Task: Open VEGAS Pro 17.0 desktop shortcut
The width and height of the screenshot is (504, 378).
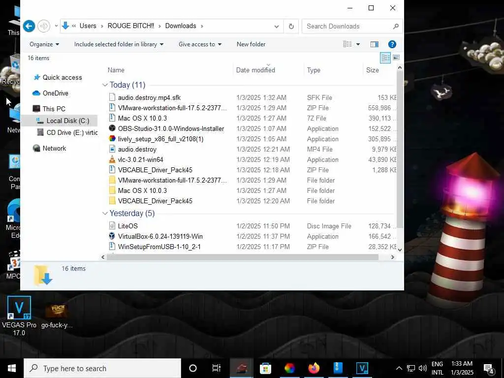Action: point(19,315)
